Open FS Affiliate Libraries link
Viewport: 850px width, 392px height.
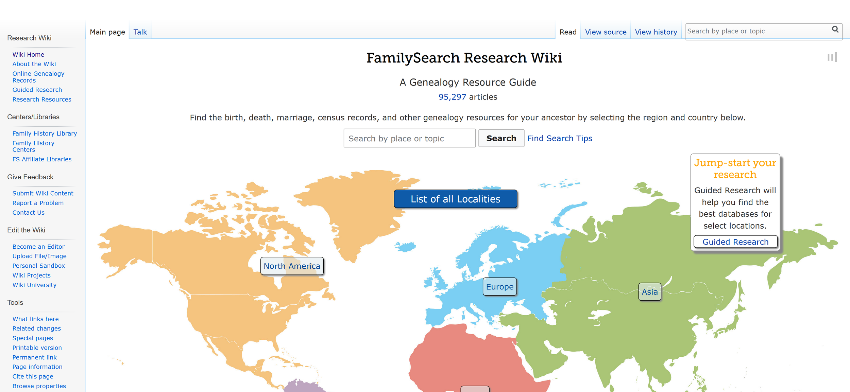point(42,159)
